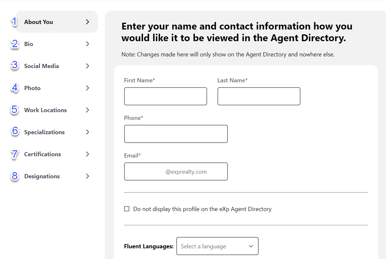Click the step 7 number icon
Image resolution: width=386 pixels, height=259 pixels.
[15, 154]
